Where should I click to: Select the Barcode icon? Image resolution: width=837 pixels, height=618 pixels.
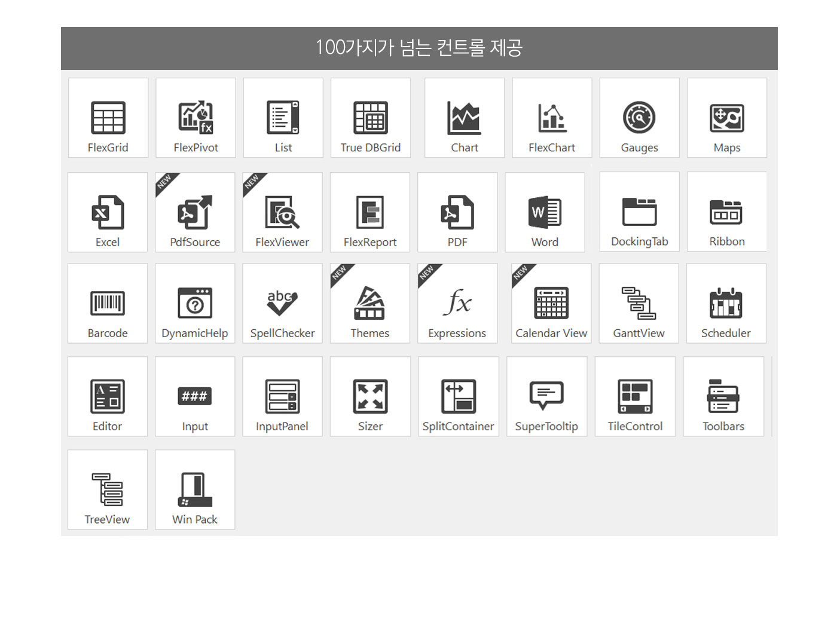tap(108, 303)
